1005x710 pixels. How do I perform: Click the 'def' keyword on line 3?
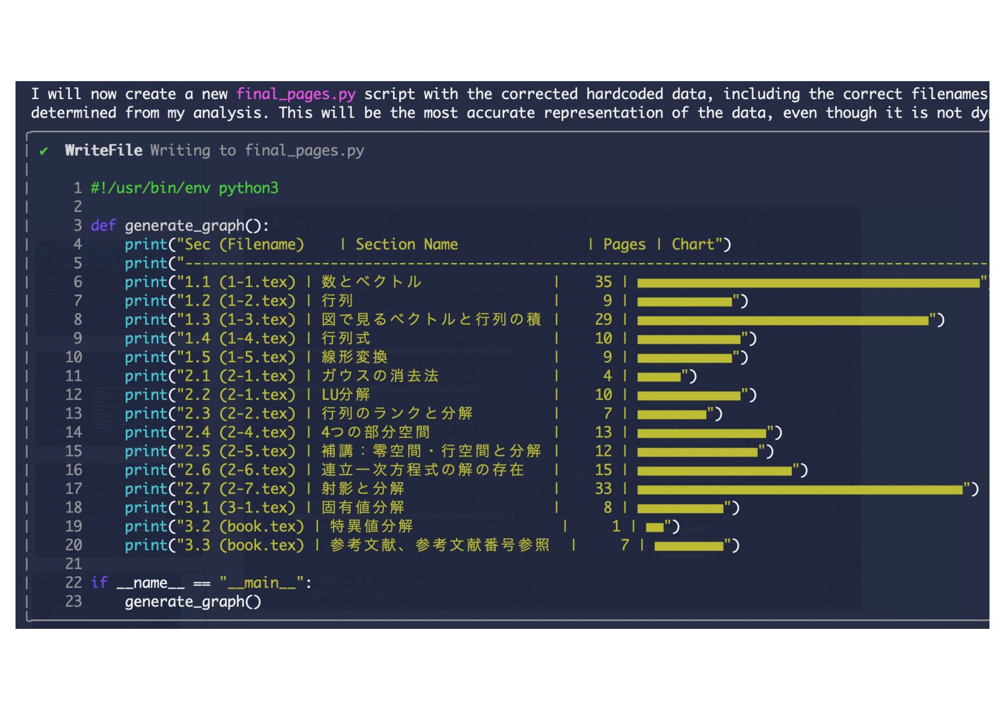[103, 226]
